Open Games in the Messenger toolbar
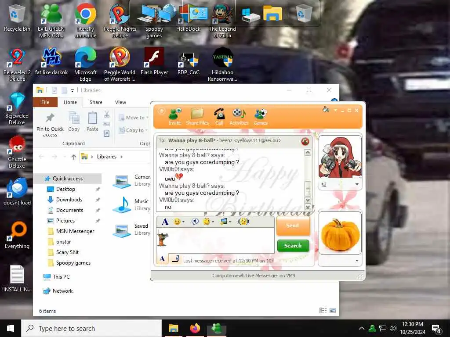This screenshot has height=337, width=450. (261, 117)
